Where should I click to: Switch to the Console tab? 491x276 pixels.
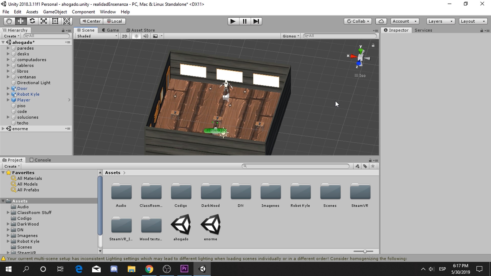(x=40, y=160)
